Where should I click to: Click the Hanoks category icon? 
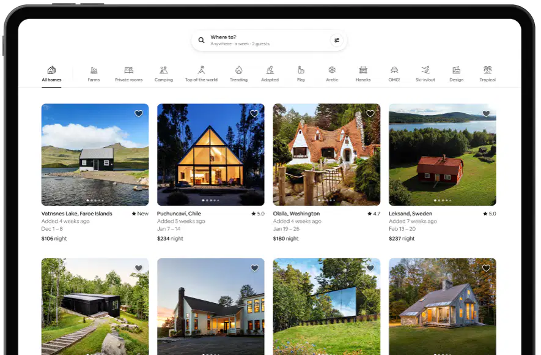coord(363,70)
